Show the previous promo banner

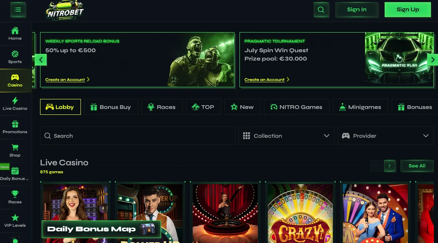tap(41, 60)
